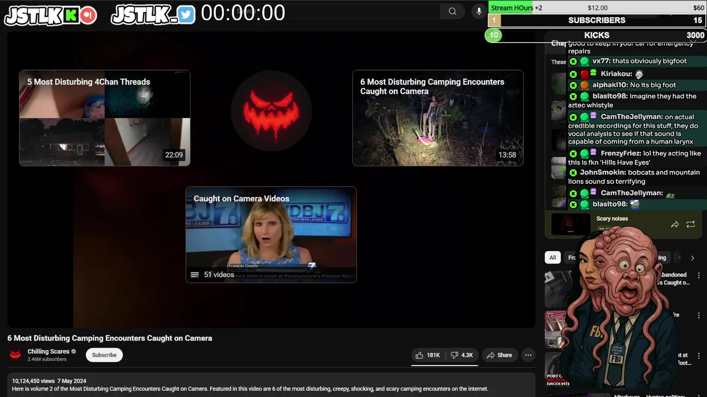The height and width of the screenshot is (397, 707).
Task: Dislike the video showing 4.3K
Action: pyautogui.click(x=462, y=355)
